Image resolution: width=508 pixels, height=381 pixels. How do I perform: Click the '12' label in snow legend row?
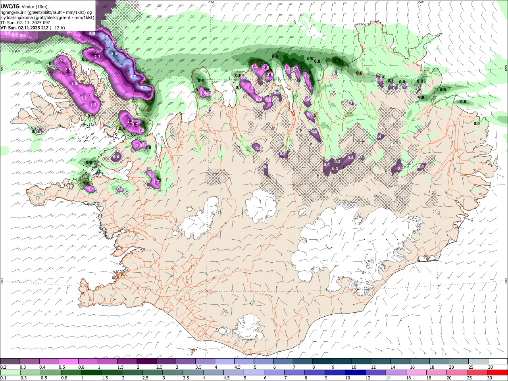[373, 367]
